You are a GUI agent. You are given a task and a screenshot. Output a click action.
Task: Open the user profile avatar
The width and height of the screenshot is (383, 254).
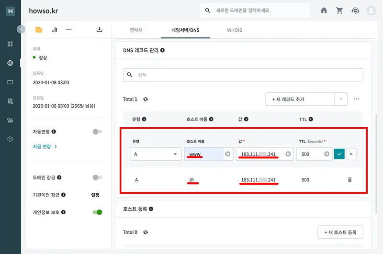[x=371, y=11]
